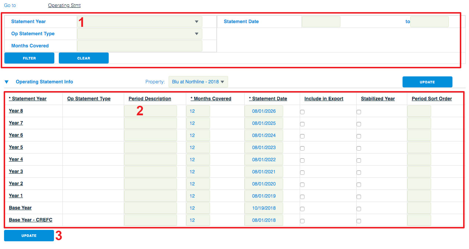Open the Year 5 statement link
The image size is (469, 249).
16,147
